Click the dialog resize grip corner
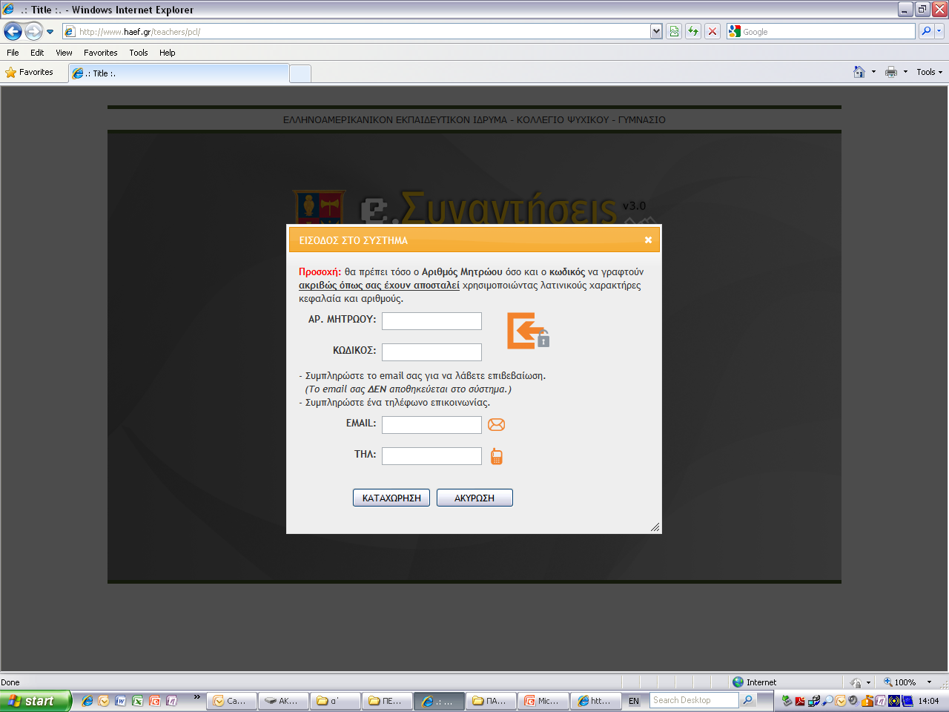This screenshot has width=949, height=712. pos(655,527)
